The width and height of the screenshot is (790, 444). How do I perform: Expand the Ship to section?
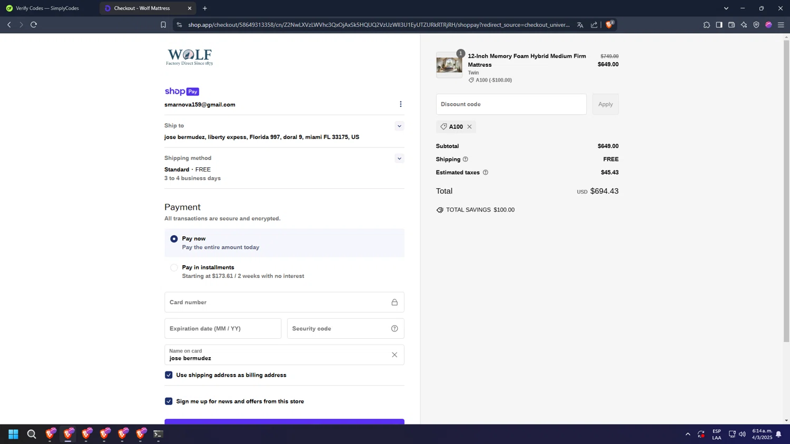pyautogui.click(x=399, y=126)
